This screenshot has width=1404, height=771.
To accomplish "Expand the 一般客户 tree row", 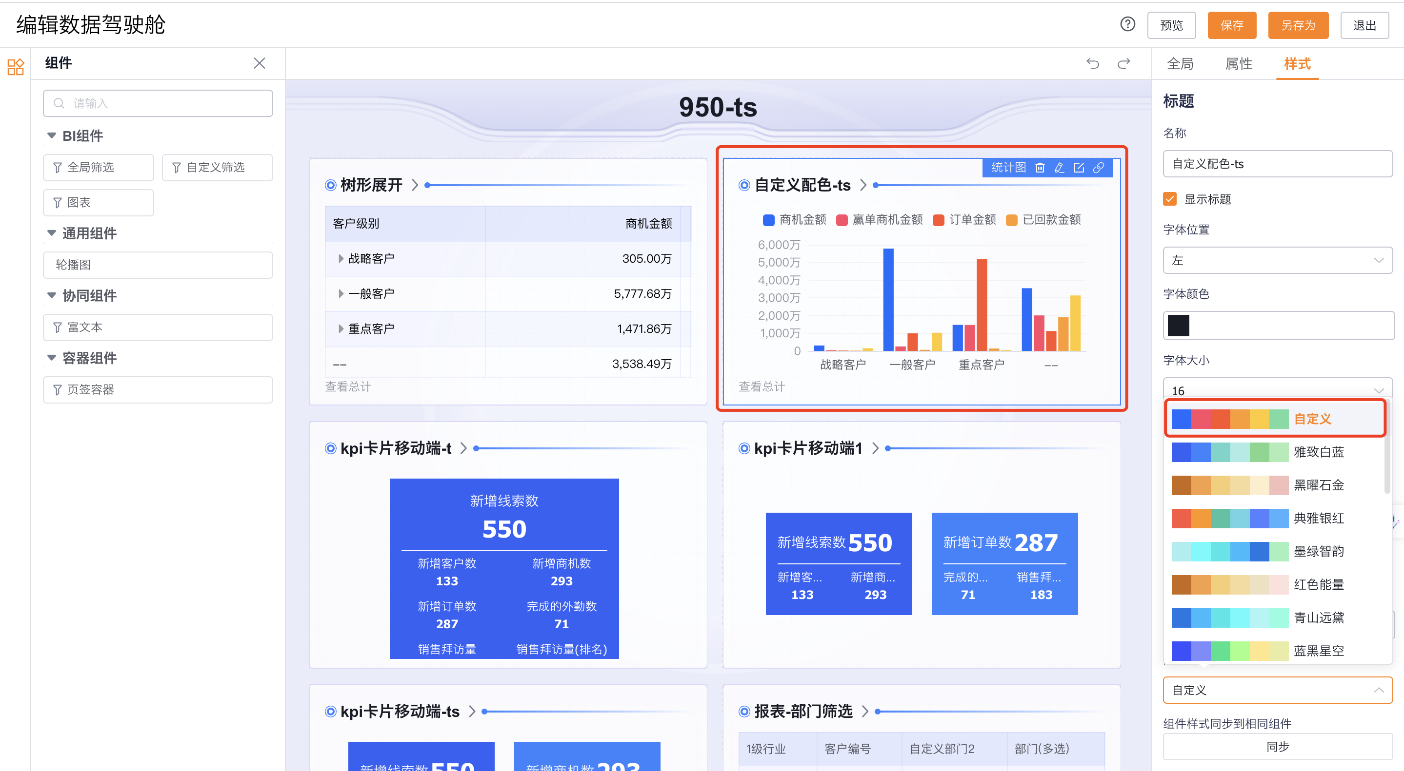I will click(x=341, y=294).
